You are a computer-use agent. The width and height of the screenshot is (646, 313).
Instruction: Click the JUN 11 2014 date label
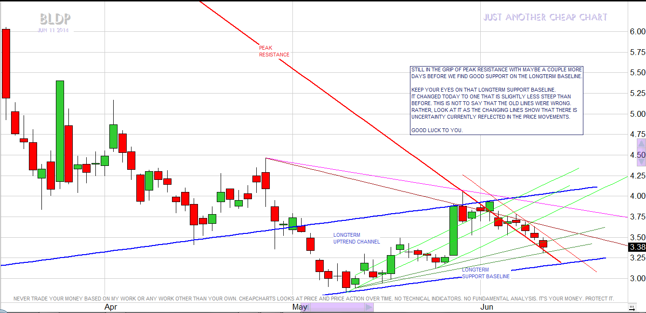coord(53,30)
